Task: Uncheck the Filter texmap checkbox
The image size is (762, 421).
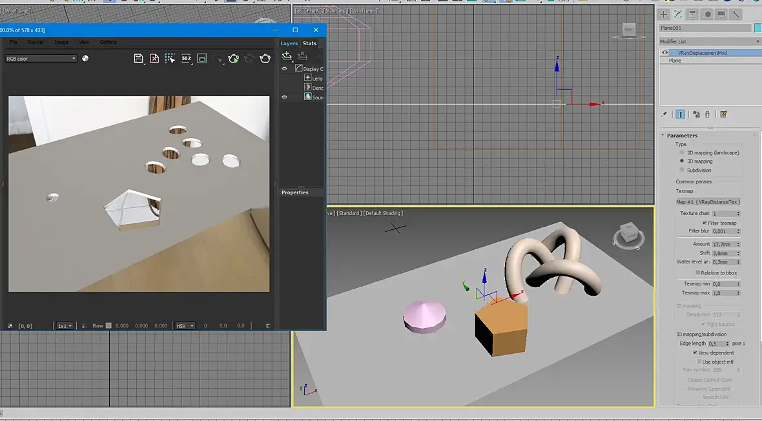Action: pos(705,223)
